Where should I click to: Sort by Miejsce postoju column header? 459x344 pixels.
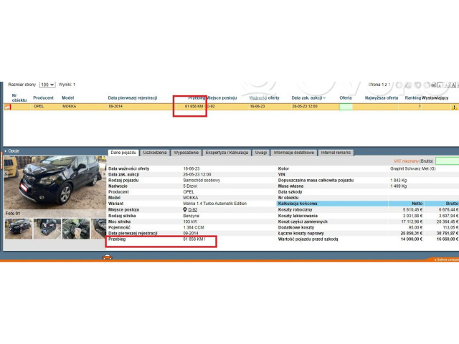[222, 97]
